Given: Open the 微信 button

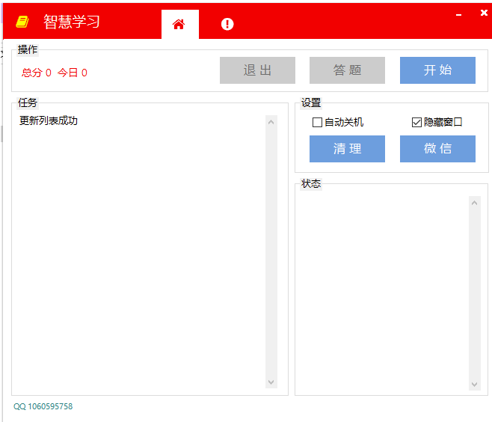Looking at the screenshot, I should [437, 149].
